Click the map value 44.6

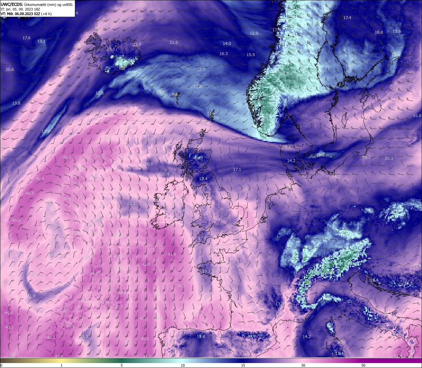click(9, 313)
